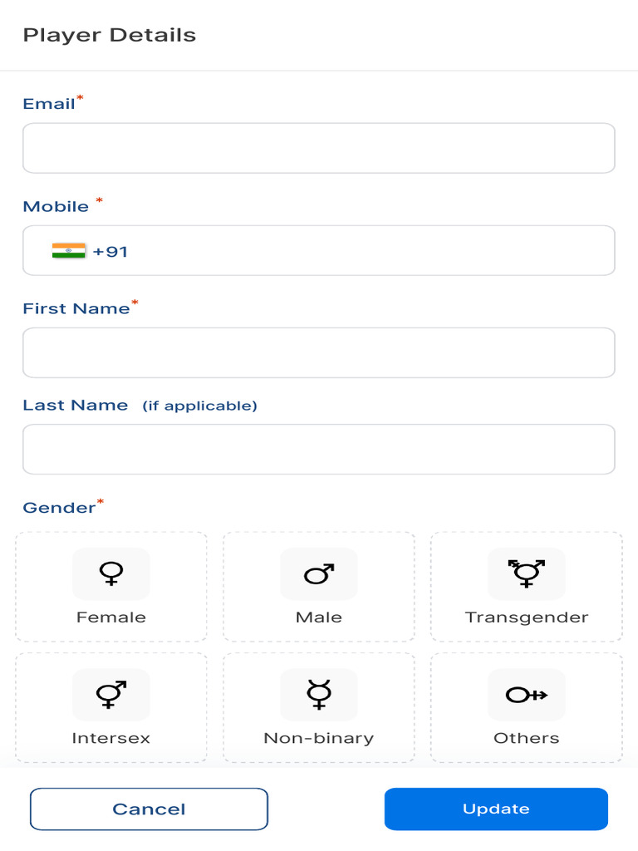Click the blue Update button
Screen dimensions: 638x851
click(x=496, y=809)
